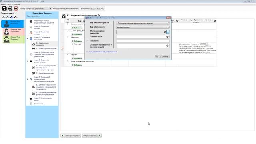Open Раздел 5 Сведения о ценных бумагах
This screenshot has height=144, width=256.
[x=42, y=61]
